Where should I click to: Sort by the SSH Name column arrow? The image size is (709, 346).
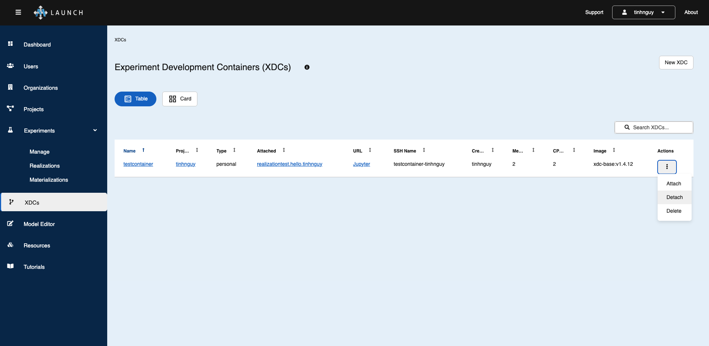coord(424,150)
